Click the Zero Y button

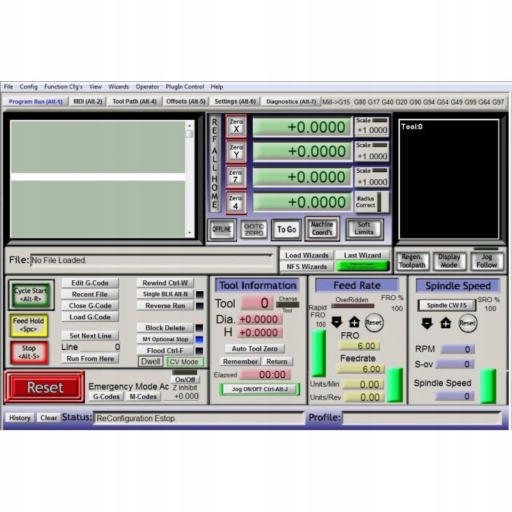[x=236, y=152]
